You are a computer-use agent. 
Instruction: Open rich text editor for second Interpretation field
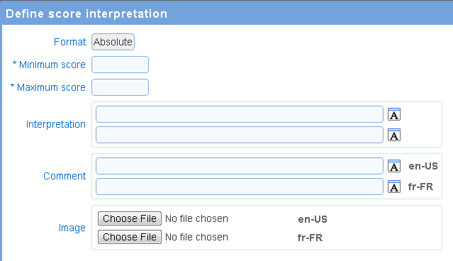tap(394, 135)
